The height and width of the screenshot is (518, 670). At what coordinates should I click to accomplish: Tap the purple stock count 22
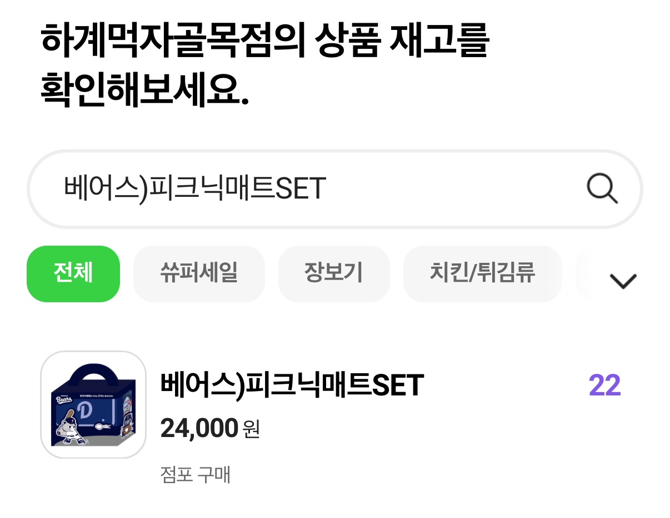[x=604, y=385]
